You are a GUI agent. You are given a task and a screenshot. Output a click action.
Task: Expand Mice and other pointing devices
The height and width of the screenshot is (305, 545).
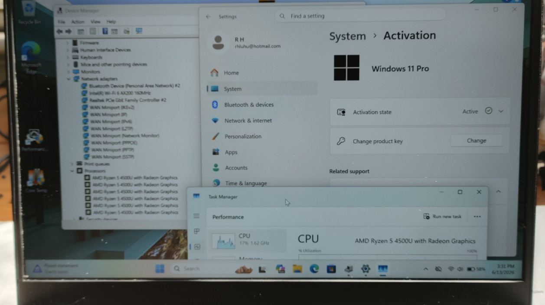[x=68, y=64]
